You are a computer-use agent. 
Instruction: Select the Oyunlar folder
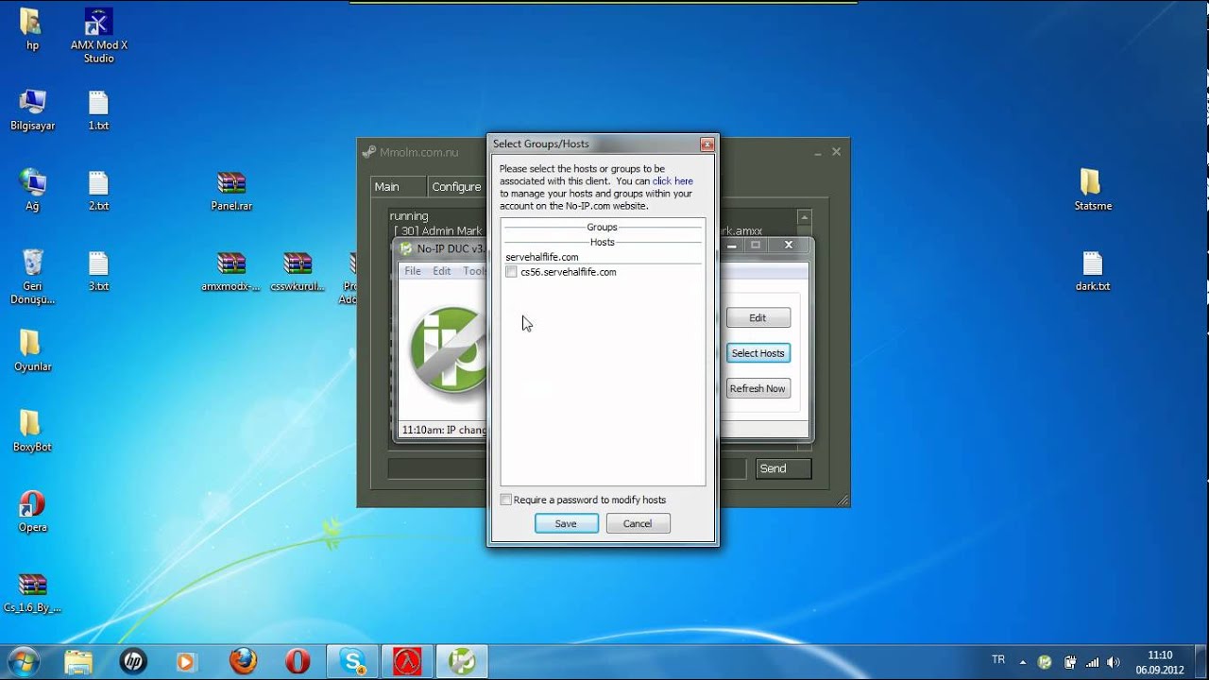pos(32,350)
